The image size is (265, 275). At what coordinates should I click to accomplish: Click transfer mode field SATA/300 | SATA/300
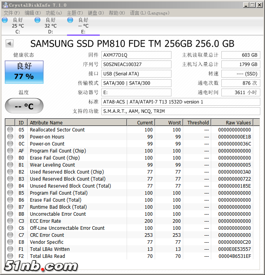[x=136, y=83]
